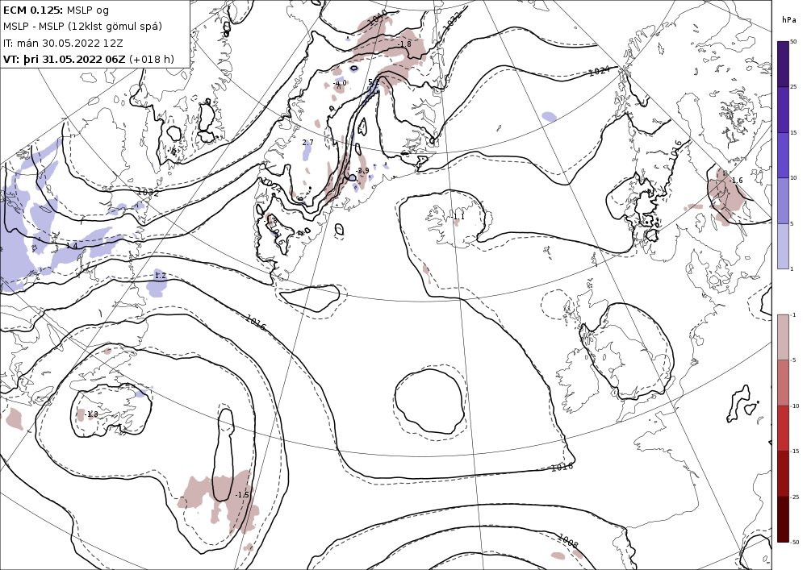Click the '-1' tick at top of red scale
807x570 pixels.
pyautogui.click(x=793, y=314)
